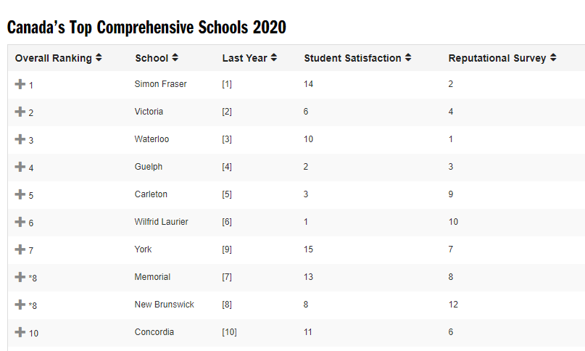Expand the Concordia row plus icon
Viewport: 585px width, 351px height.
point(20,332)
